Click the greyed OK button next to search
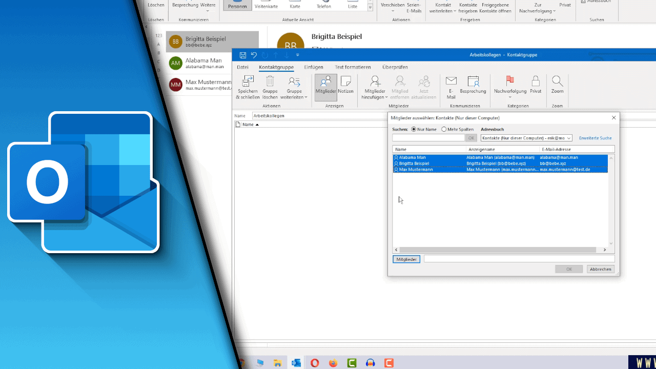 click(x=471, y=138)
